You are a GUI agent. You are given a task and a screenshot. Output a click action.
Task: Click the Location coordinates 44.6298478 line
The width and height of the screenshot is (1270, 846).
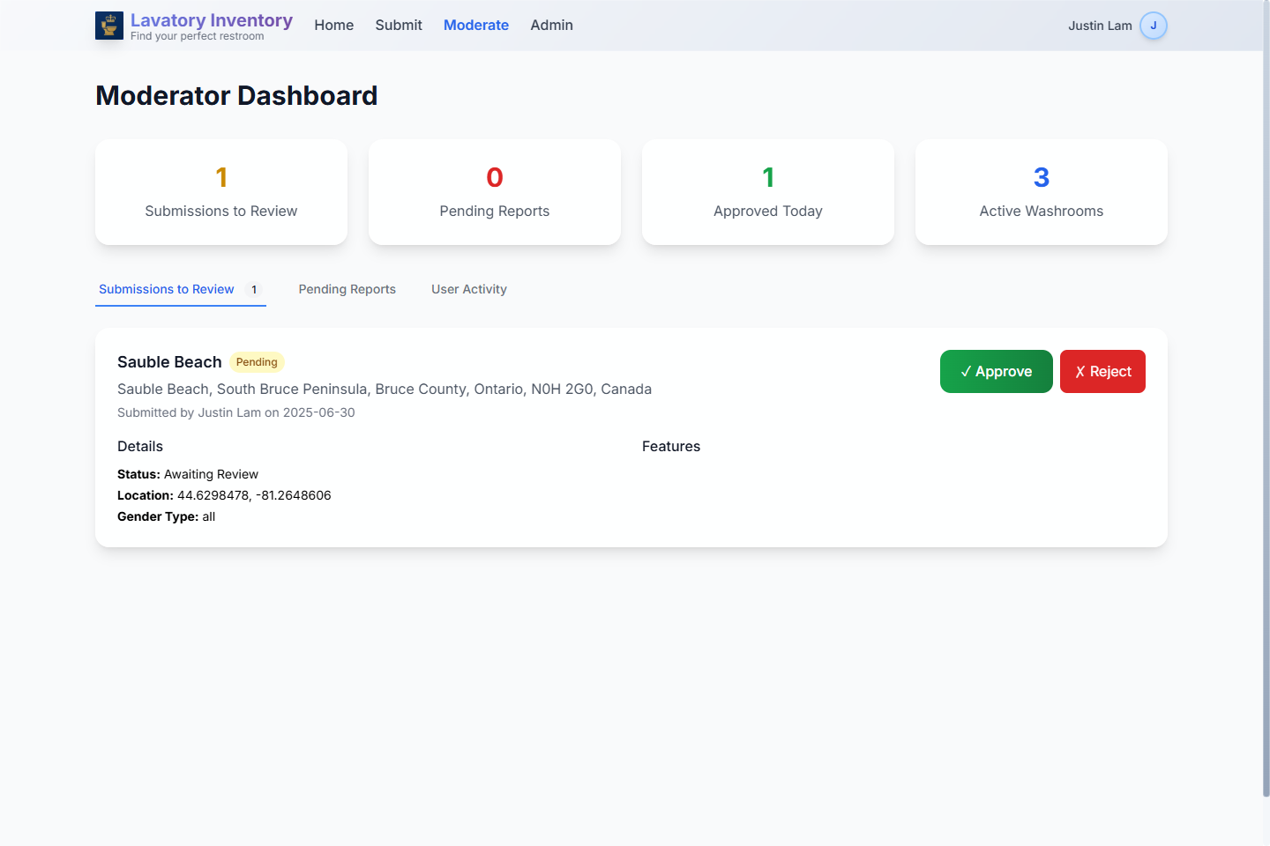click(x=224, y=495)
